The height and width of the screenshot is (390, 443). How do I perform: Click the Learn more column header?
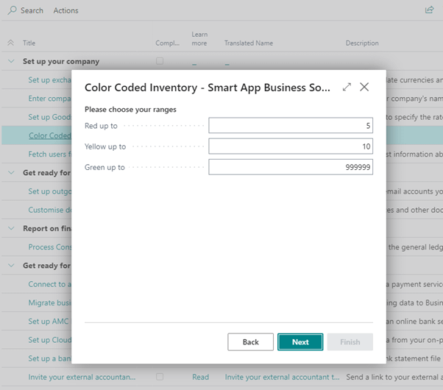pyautogui.click(x=199, y=39)
